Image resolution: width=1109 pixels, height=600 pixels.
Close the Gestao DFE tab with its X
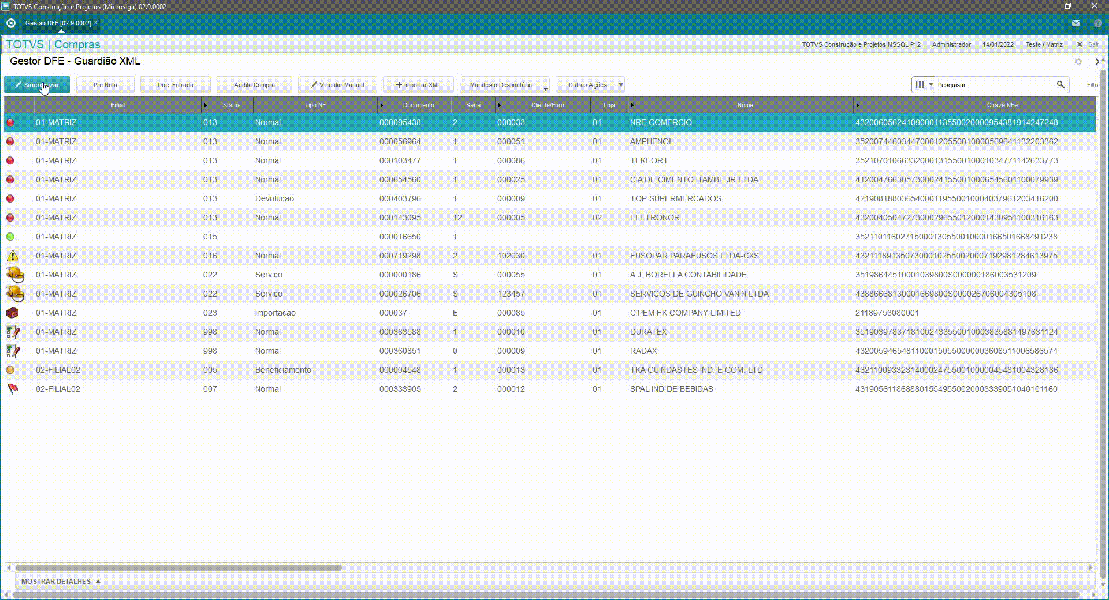click(96, 22)
